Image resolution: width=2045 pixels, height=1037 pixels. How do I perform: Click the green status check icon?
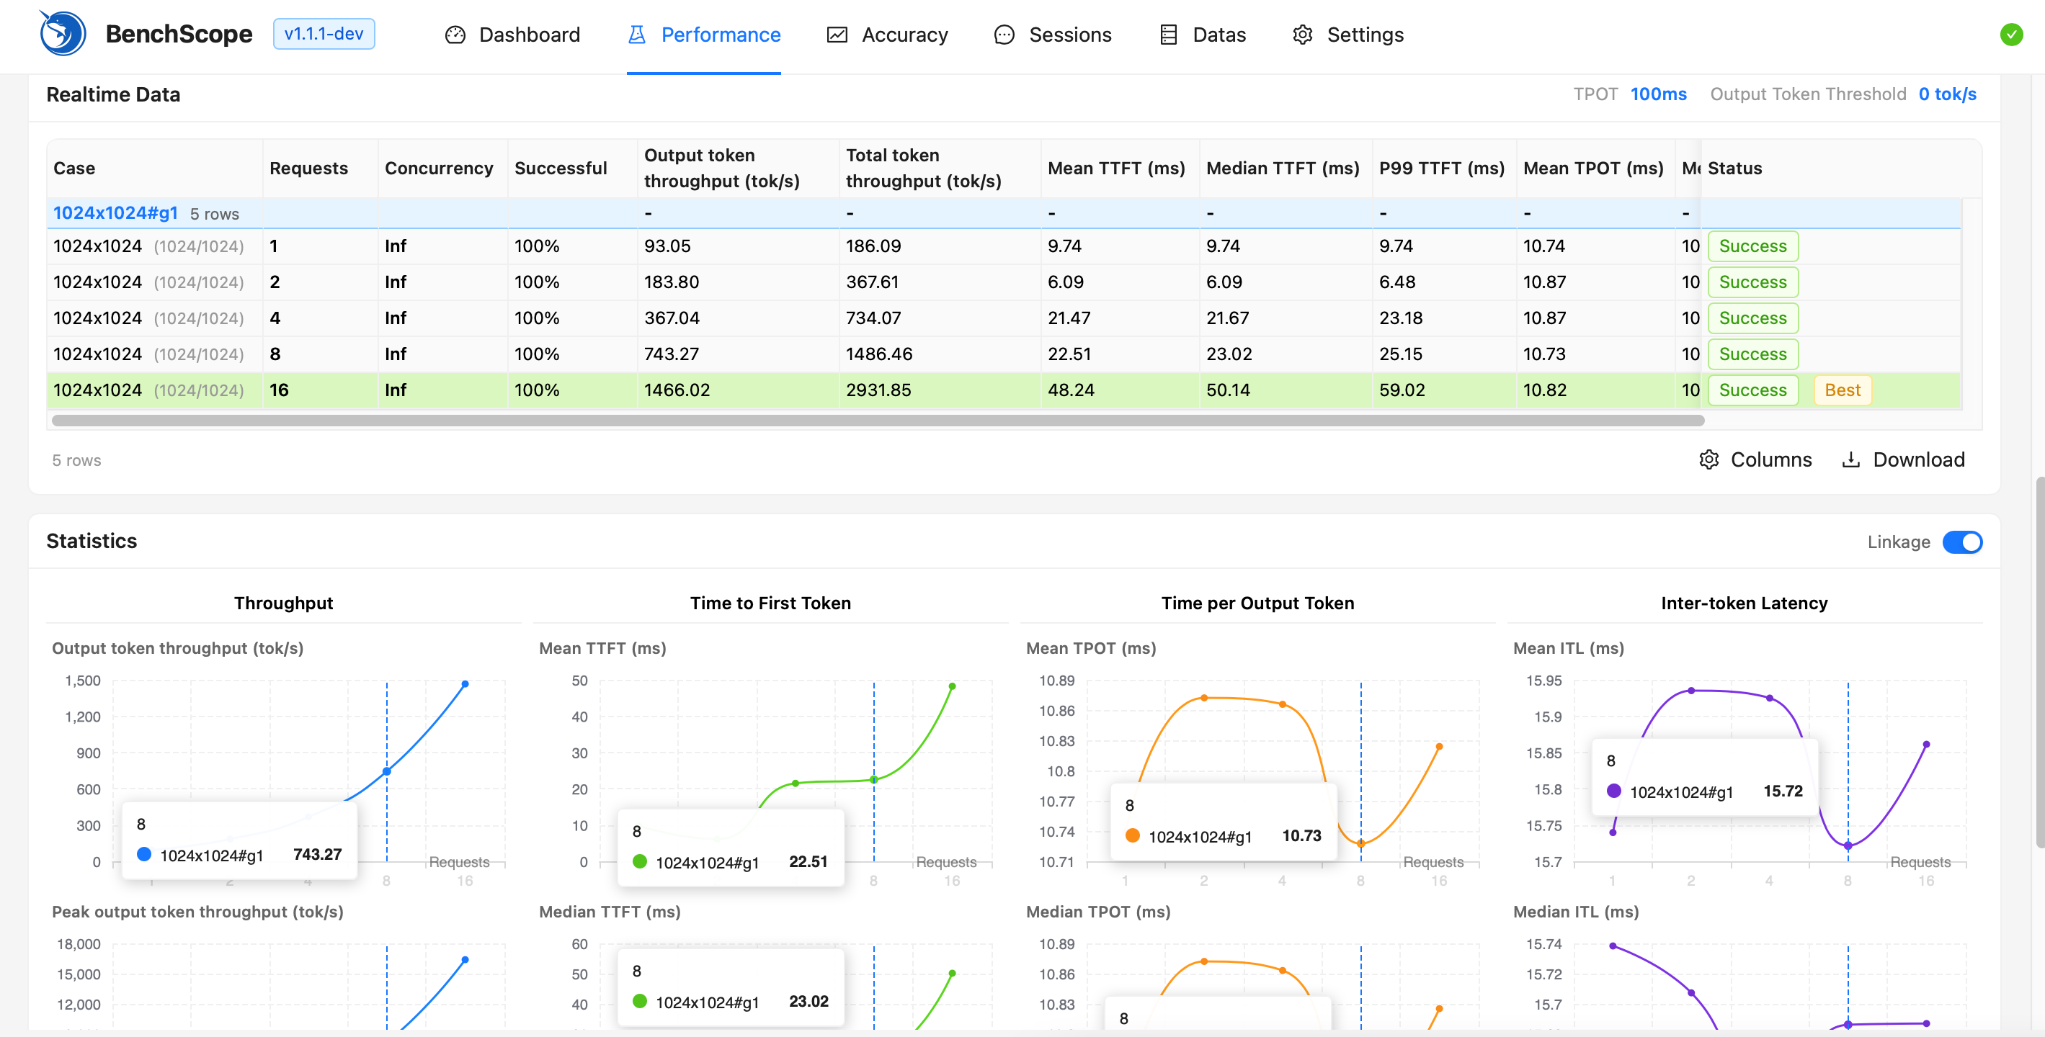click(x=2011, y=34)
